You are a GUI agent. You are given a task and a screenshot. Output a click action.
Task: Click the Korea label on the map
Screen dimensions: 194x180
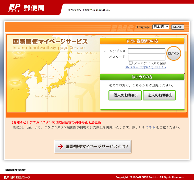(46, 77)
